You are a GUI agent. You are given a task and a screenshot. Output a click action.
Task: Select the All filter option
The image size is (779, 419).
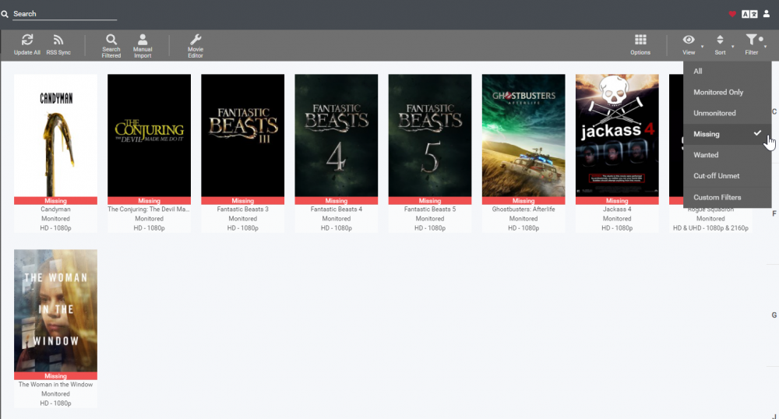[x=728, y=72]
